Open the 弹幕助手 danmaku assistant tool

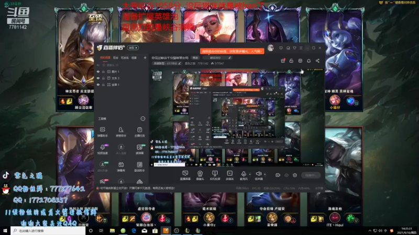[102, 132]
